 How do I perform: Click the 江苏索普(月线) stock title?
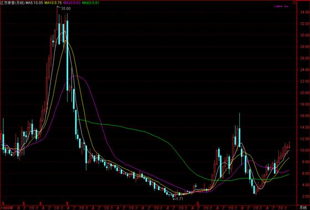[x=12, y=3]
